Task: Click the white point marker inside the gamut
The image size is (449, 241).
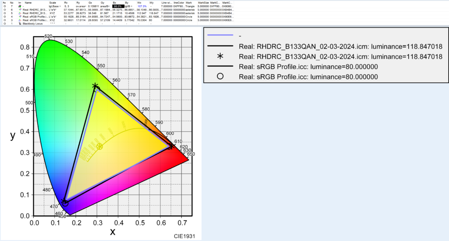Action: click(100, 147)
